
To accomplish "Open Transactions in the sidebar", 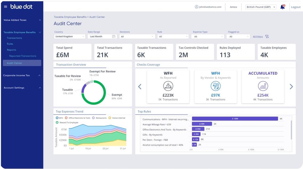I will tap(14, 38).
